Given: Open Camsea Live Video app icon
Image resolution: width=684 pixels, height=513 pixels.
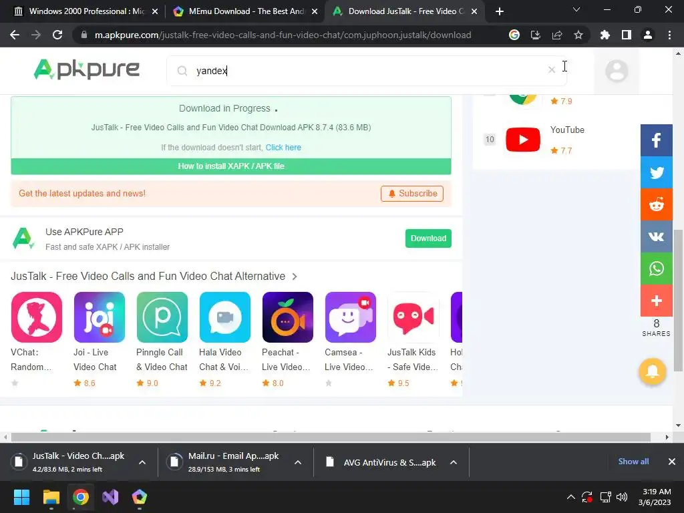Looking at the screenshot, I should (351, 317).
